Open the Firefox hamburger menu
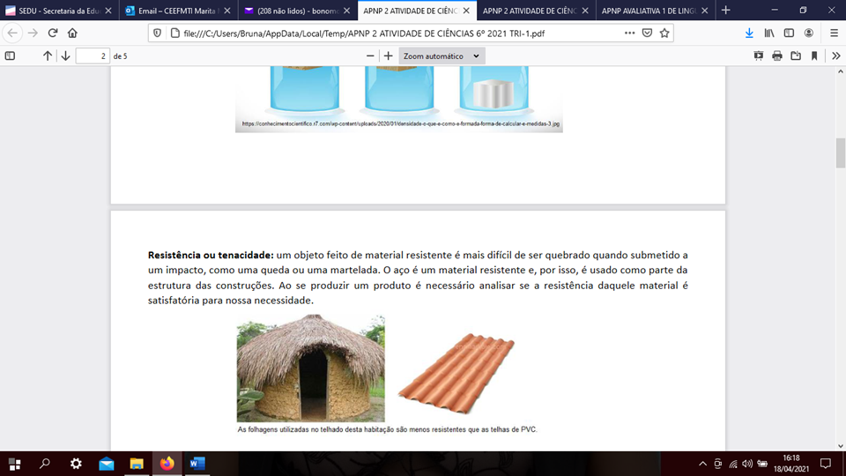The height and width of the screenshot is (476, 846). [834, 33]
